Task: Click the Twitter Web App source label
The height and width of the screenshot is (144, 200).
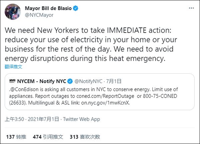Action: click(81, 119)
